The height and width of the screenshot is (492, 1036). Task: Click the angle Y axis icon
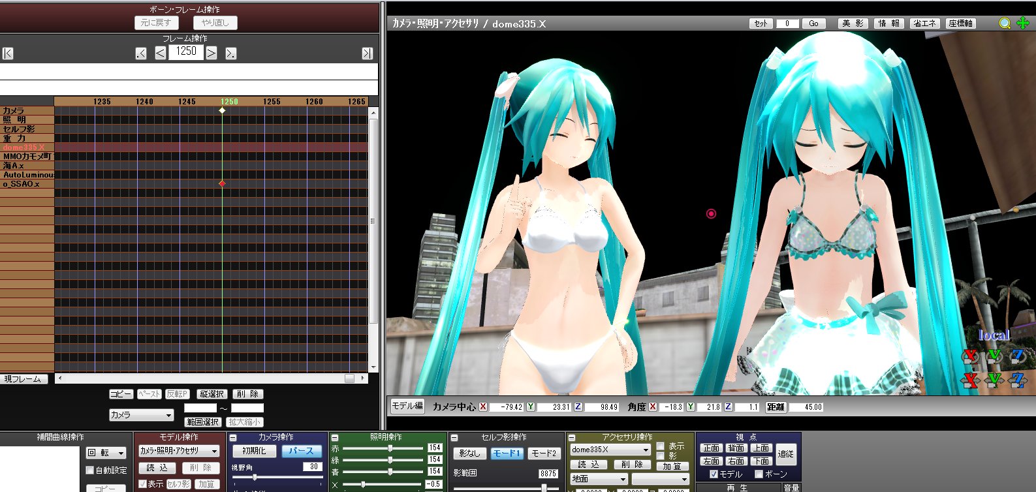point(691,407)
